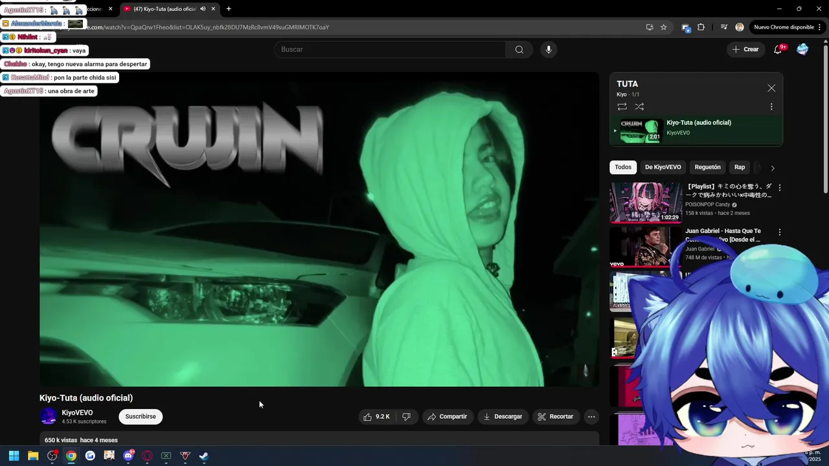Screen dimensions: 829x466
Task: Open the Juan Gabriel video thumbnail
Action: (x=645, y=247)
